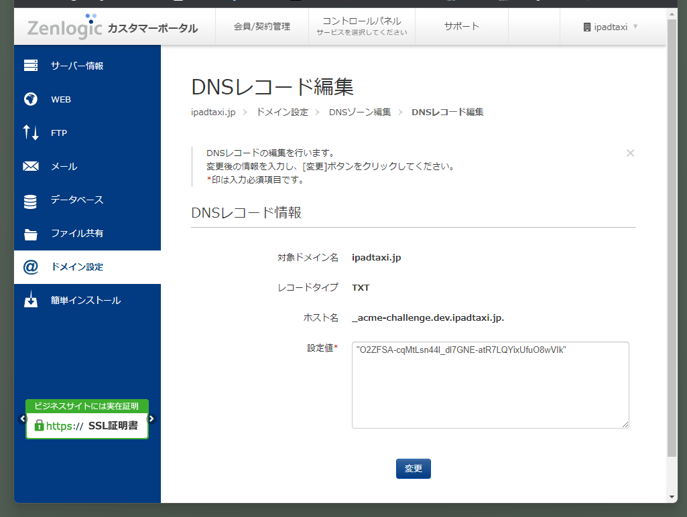Click the file sharing folder icon
Viewport: 687px width, 517px height.
pyautogui.click(x=31, y=234)
